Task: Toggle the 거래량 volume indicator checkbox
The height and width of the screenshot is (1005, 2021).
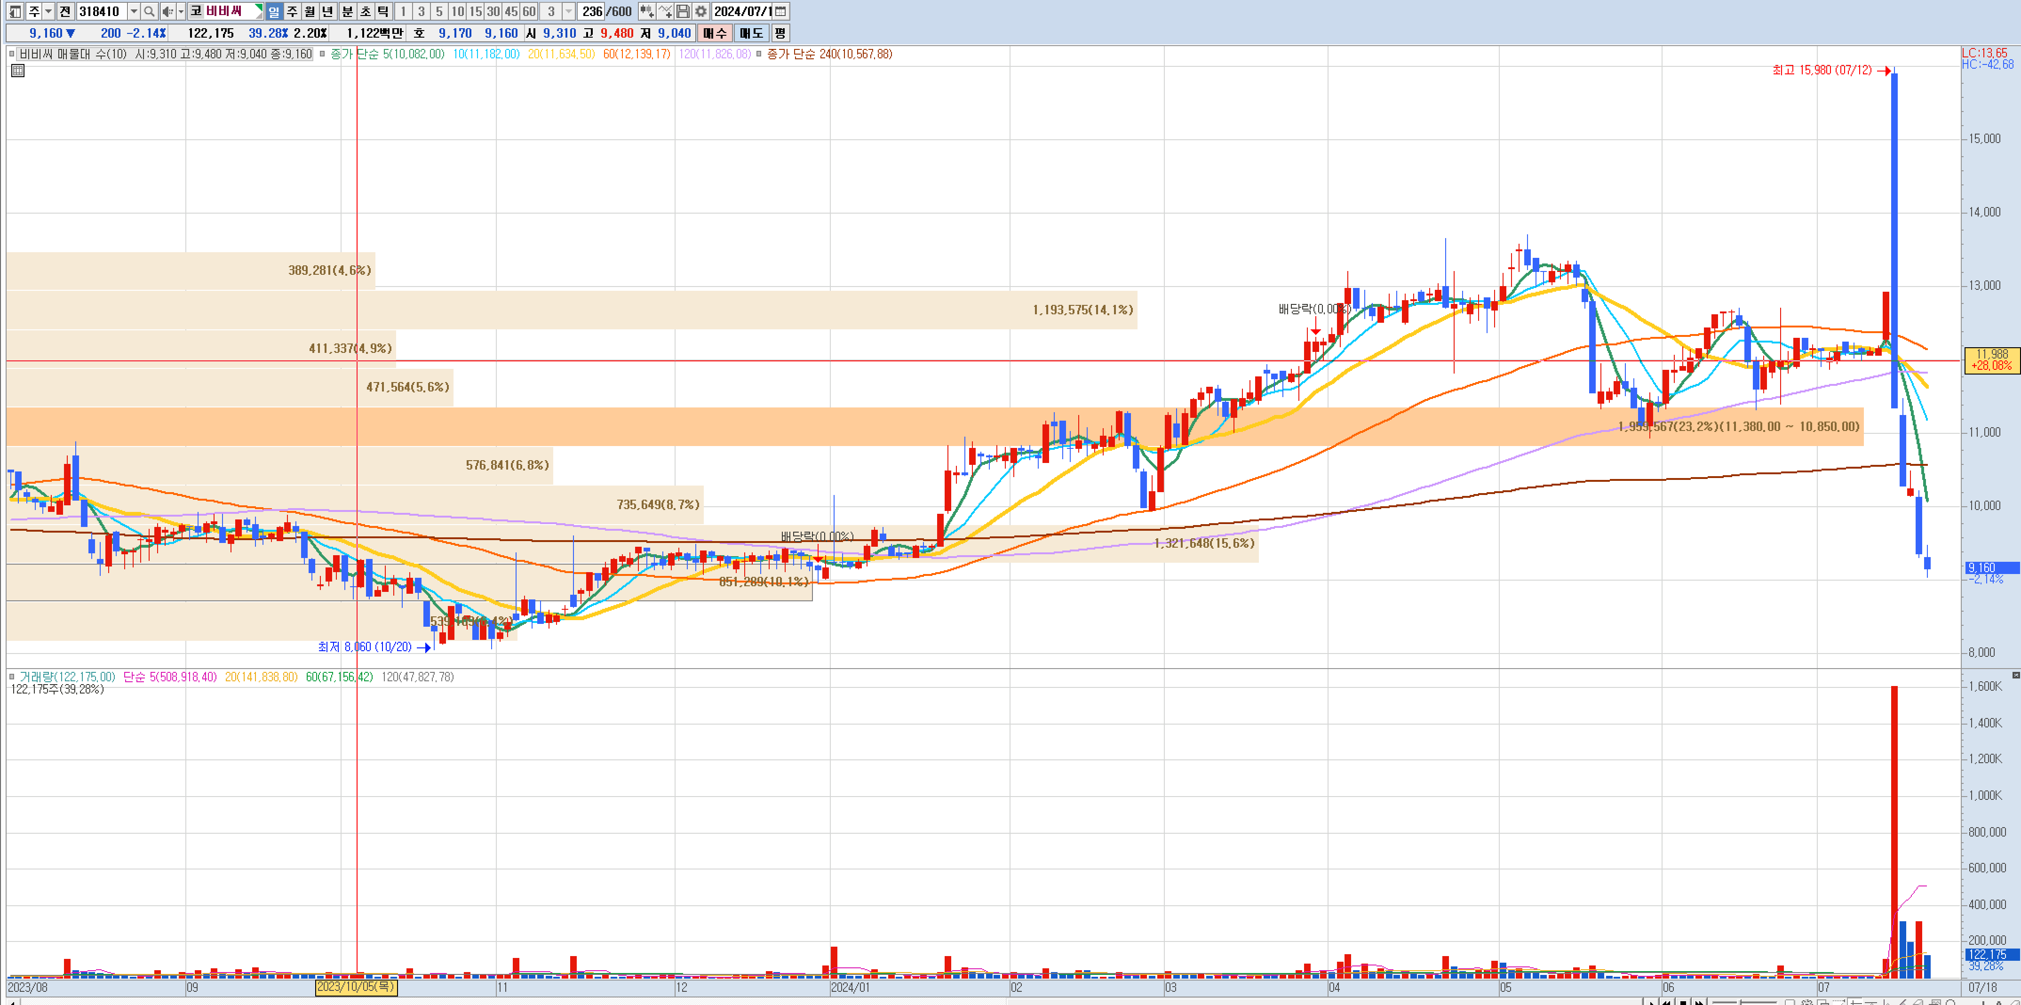Action: pyautogui.click(x=12, y=676)
